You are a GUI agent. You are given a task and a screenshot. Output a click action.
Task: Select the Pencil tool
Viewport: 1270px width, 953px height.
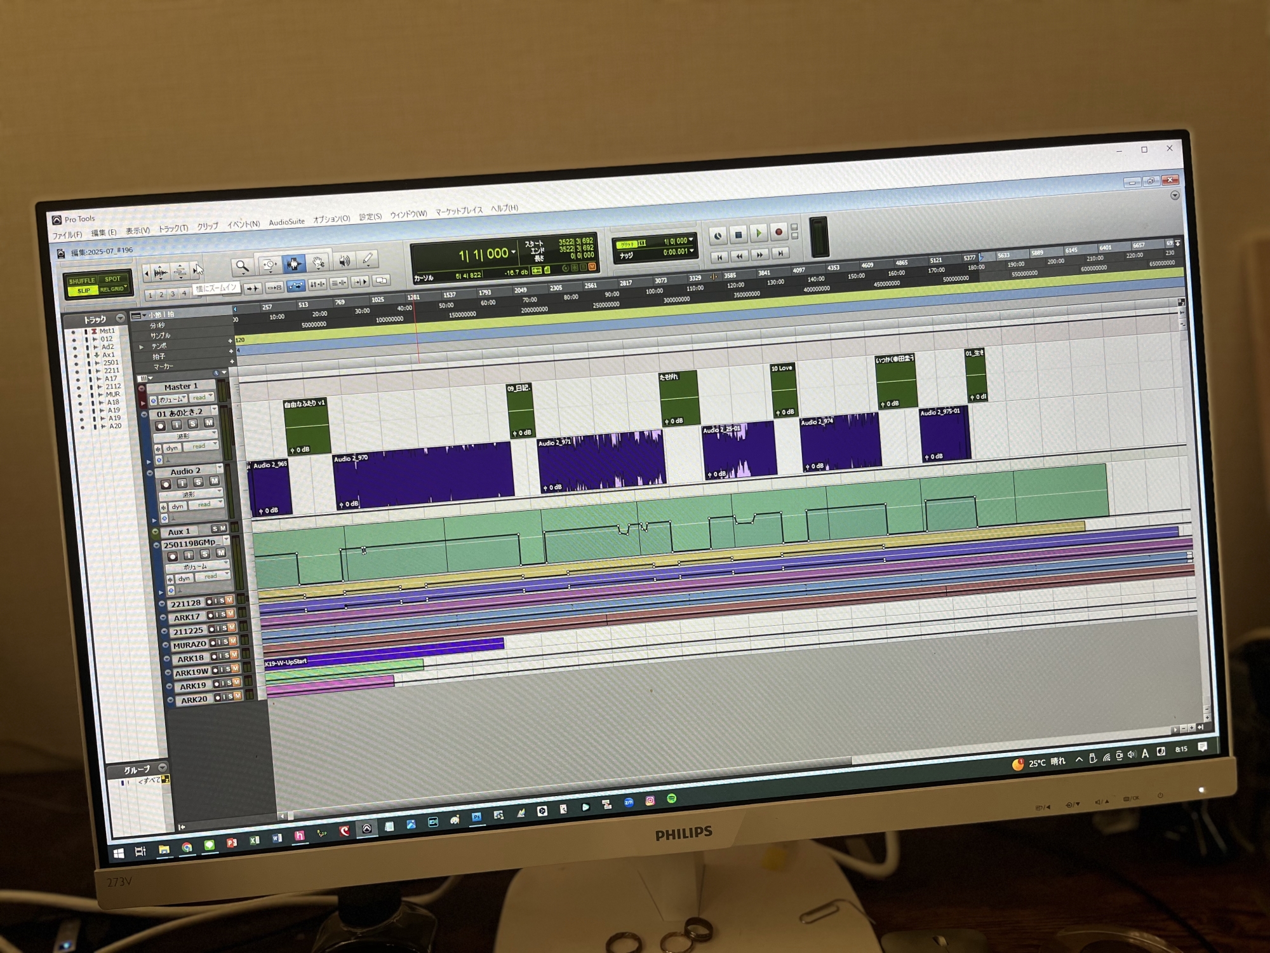click(368, 259)
